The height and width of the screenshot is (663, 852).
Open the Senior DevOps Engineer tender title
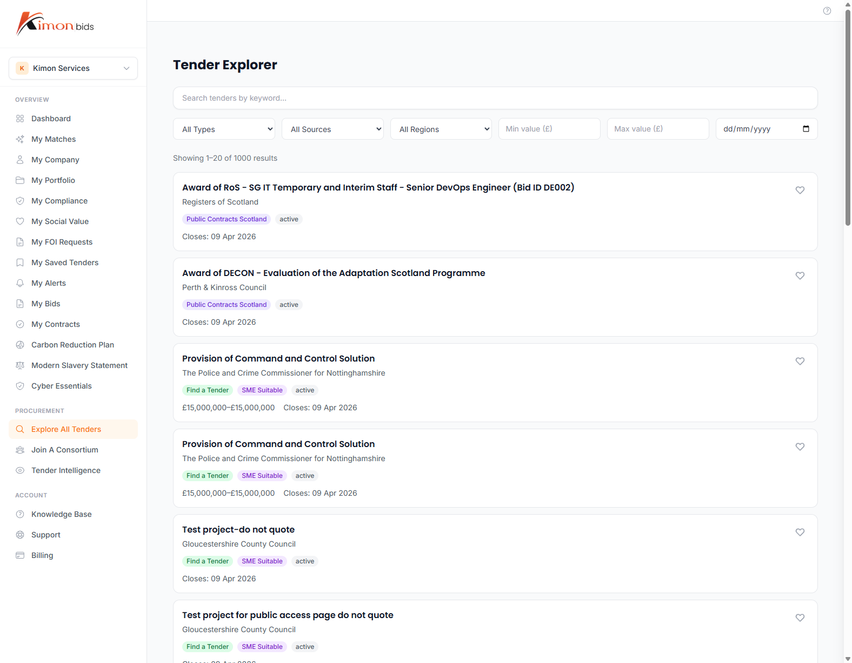(378, 187)
